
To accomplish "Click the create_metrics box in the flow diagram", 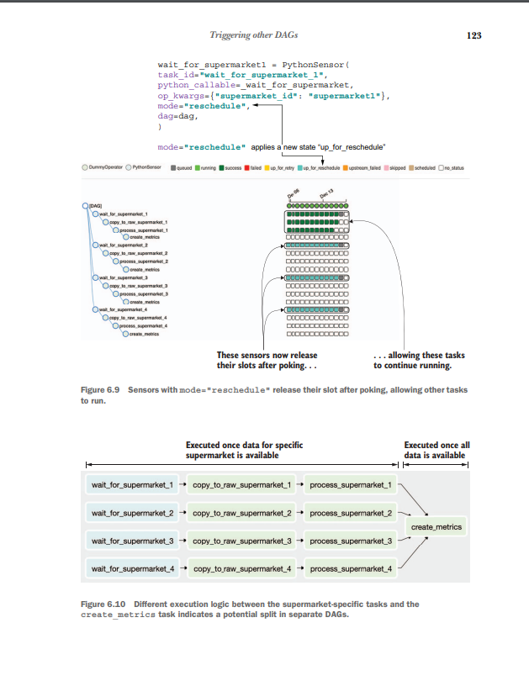I will tap(436, 526).
